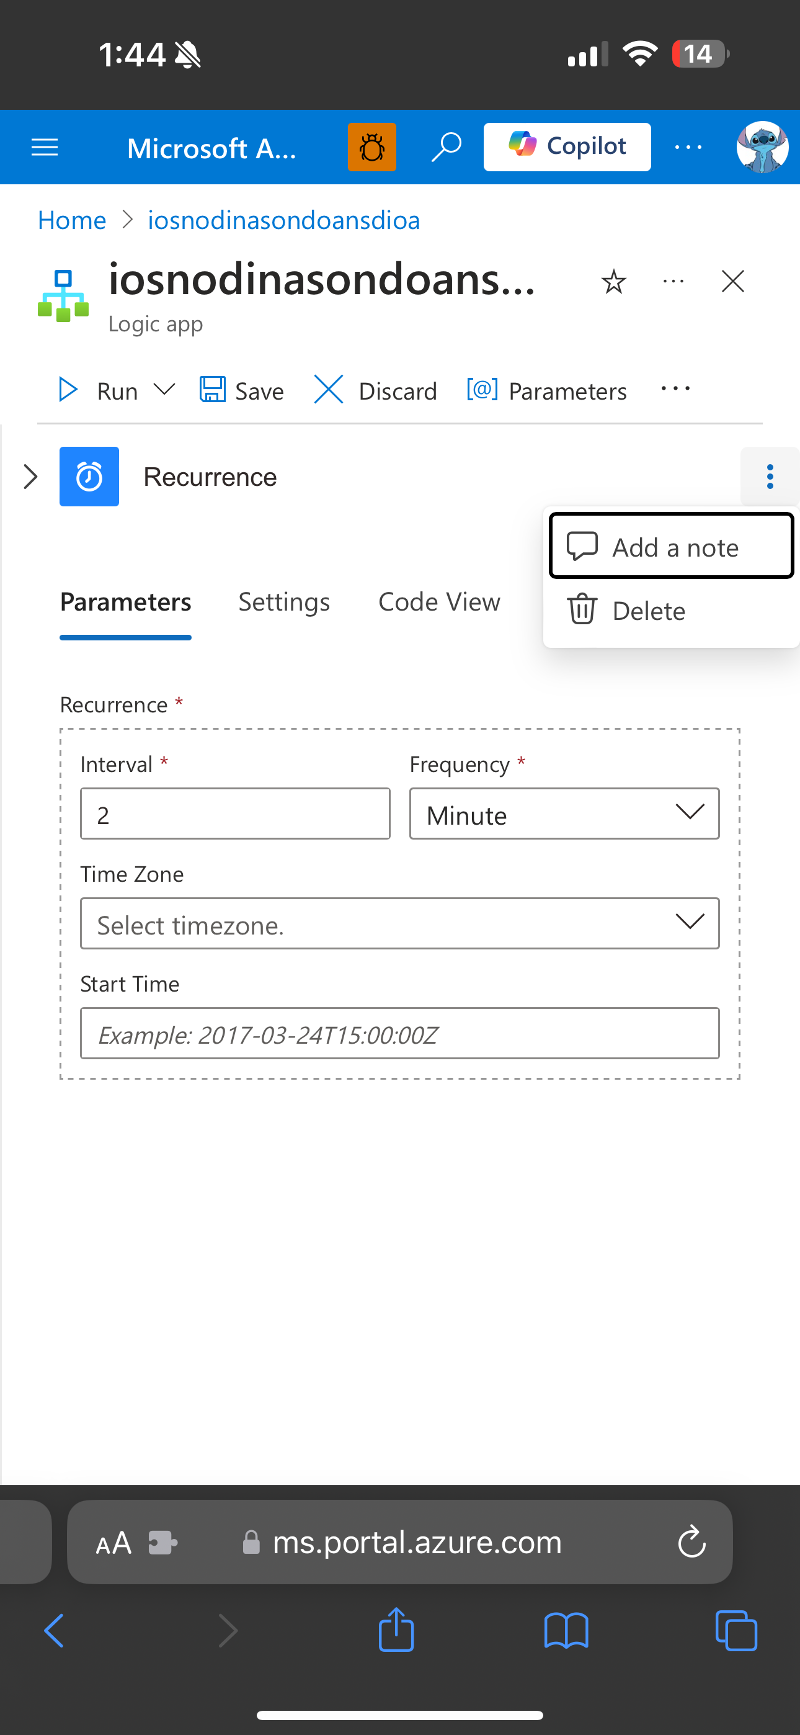Viewport: 800px width, 1735px height.
Task: Click the Recurrence trigger clock icon
Action: point(89,476)
